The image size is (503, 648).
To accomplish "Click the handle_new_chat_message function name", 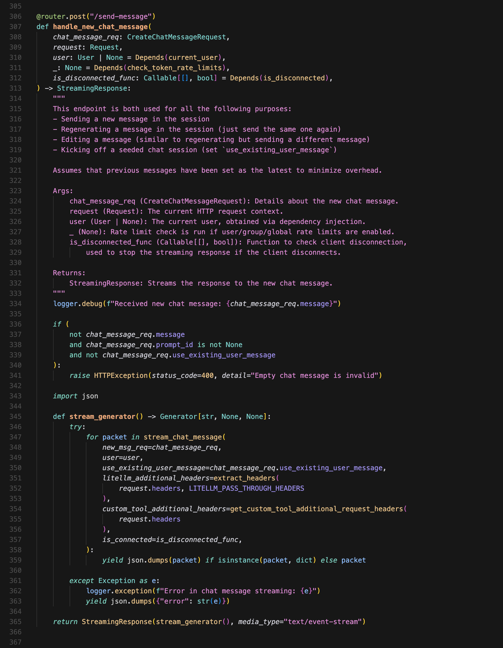I will point(100,27).
